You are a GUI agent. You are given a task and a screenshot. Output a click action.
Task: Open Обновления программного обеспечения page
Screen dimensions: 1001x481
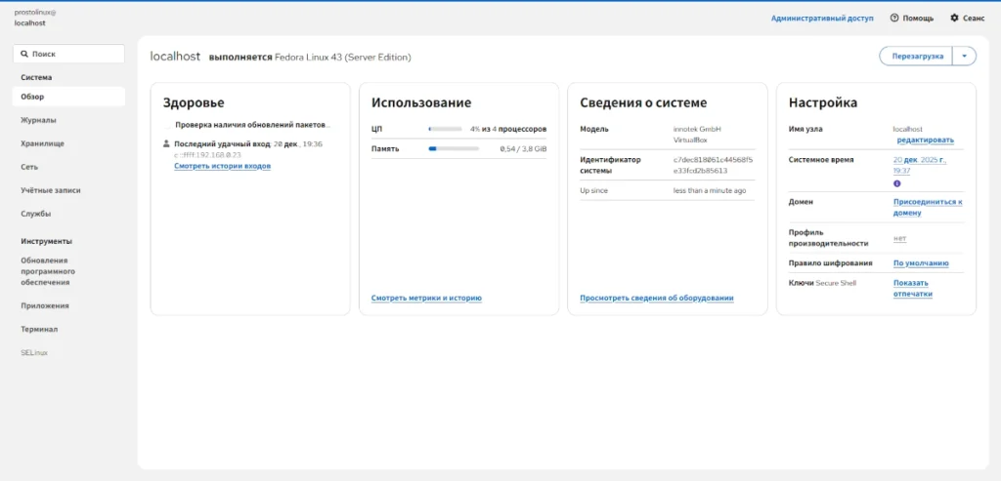point(68,271)
